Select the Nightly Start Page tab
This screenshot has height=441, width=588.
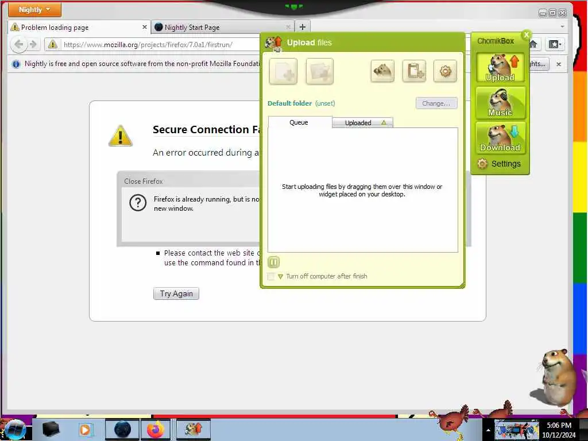[x=223, y=28]
